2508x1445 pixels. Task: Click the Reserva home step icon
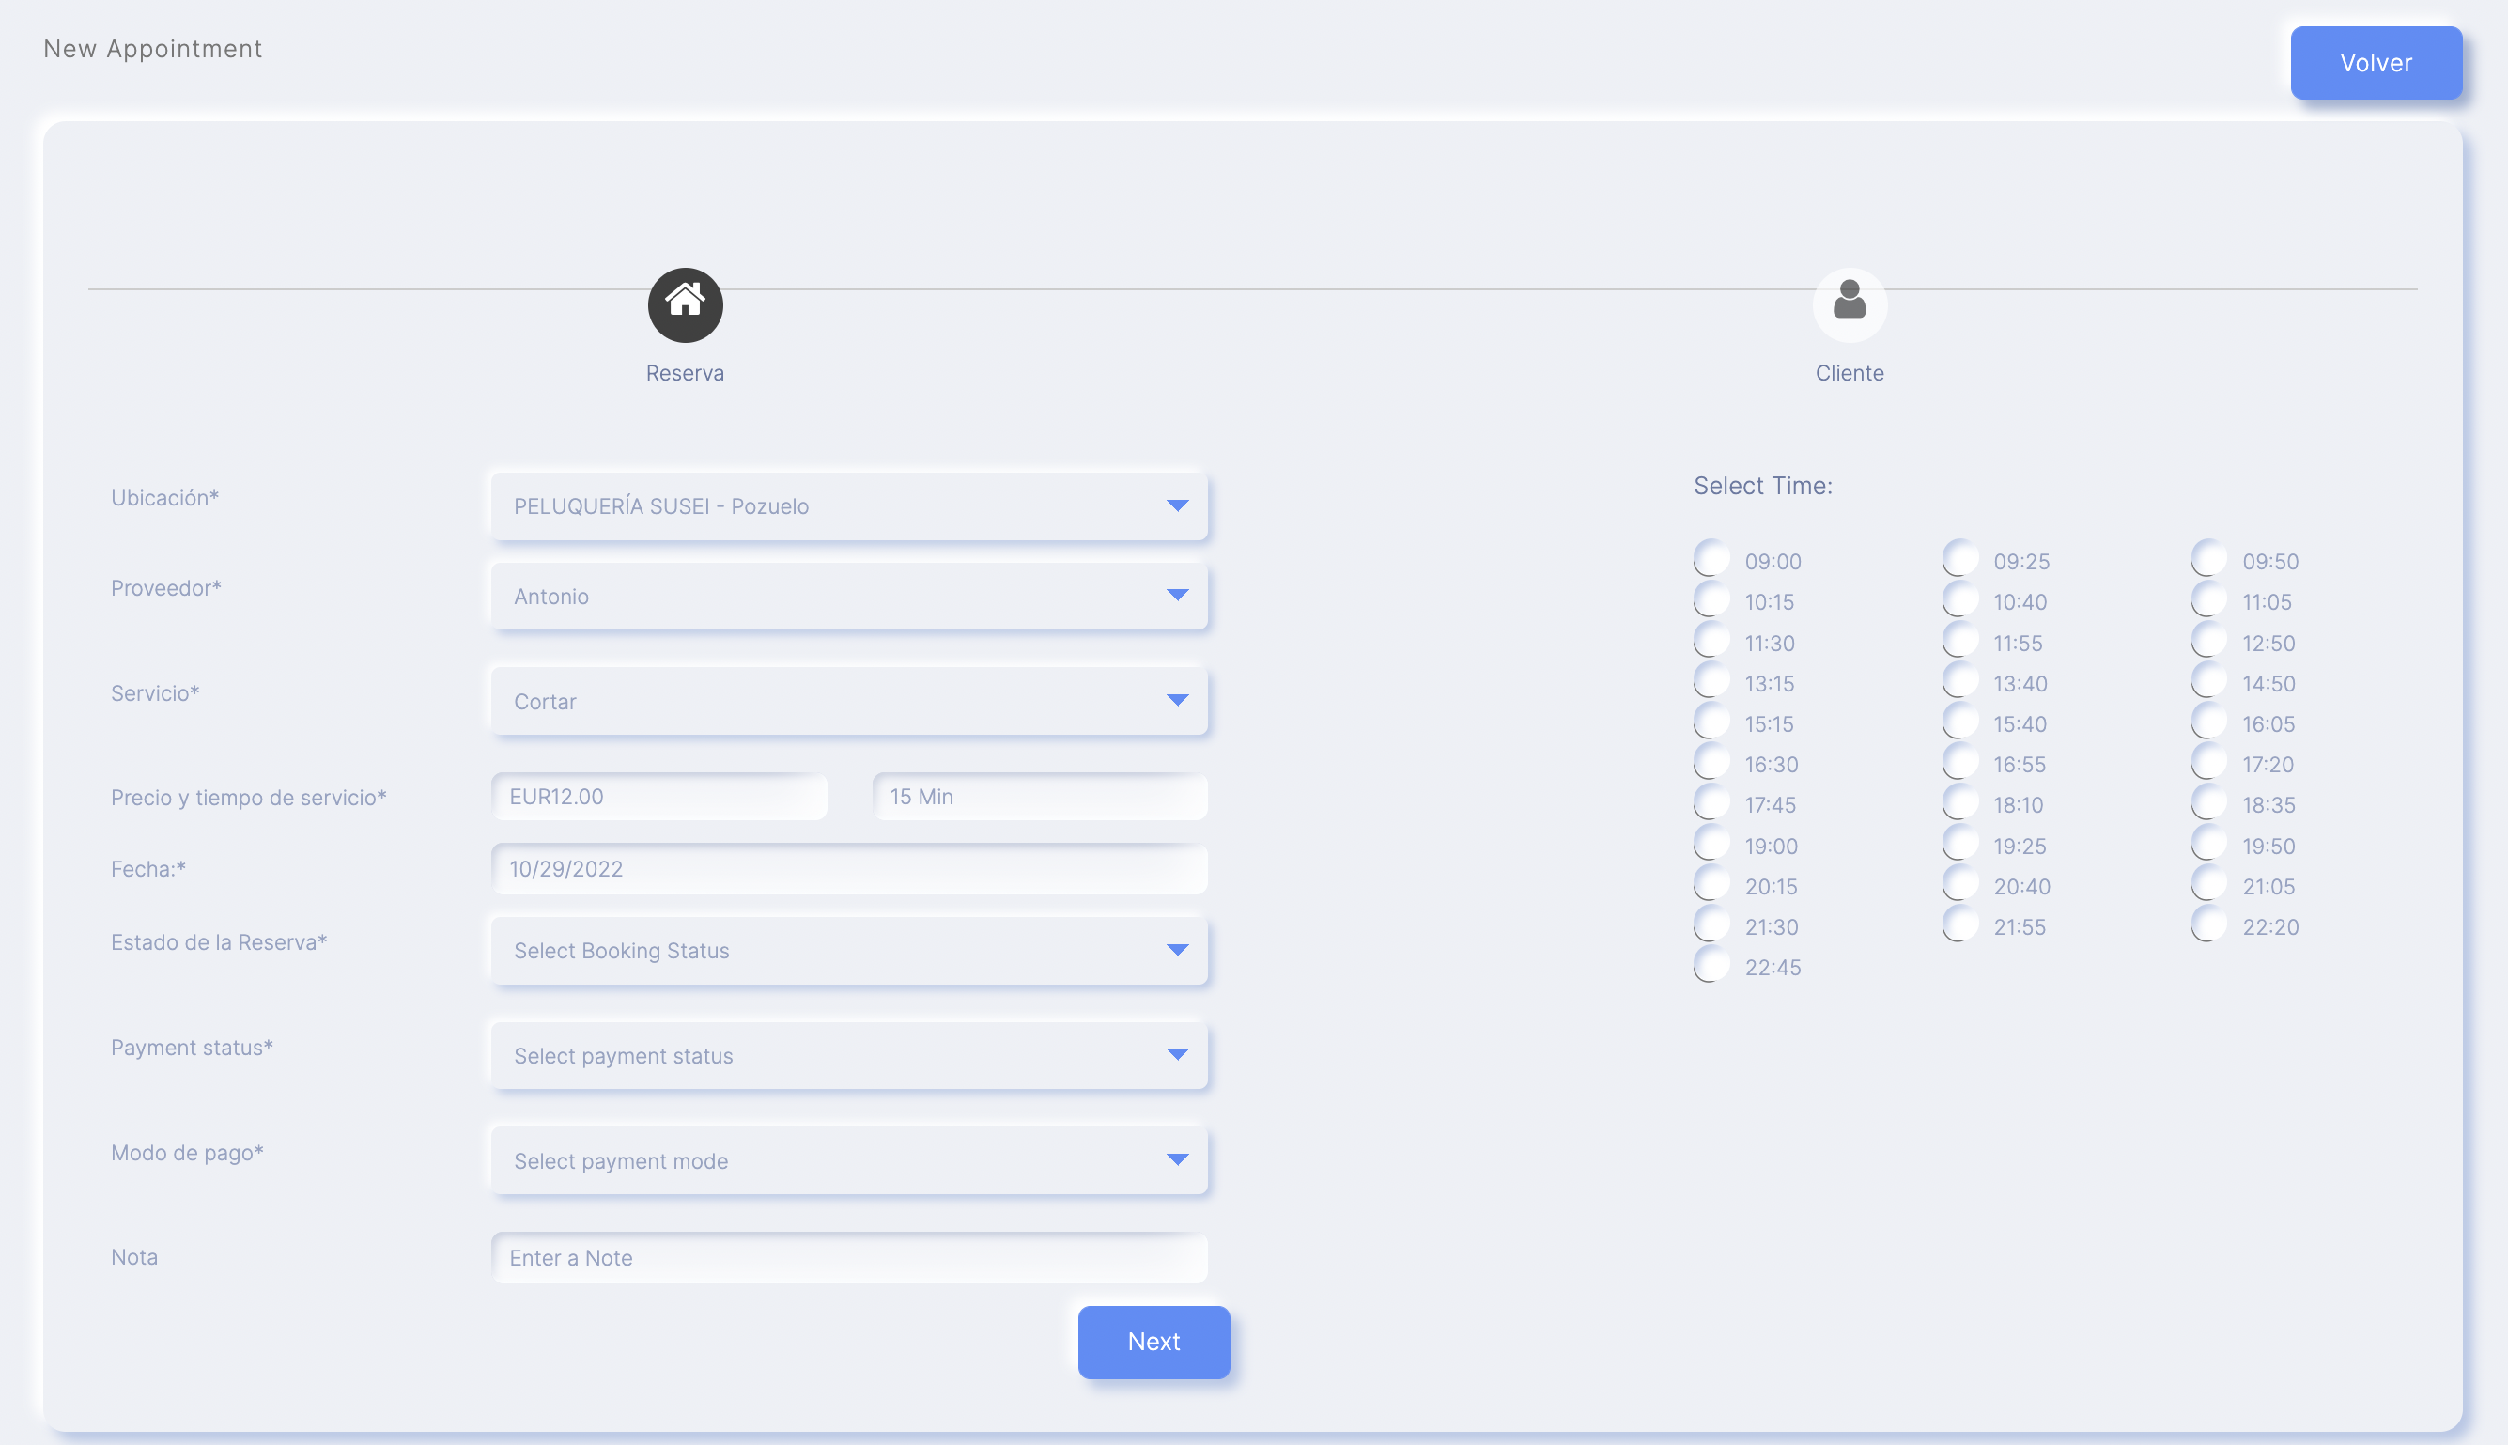pos(685,304)
